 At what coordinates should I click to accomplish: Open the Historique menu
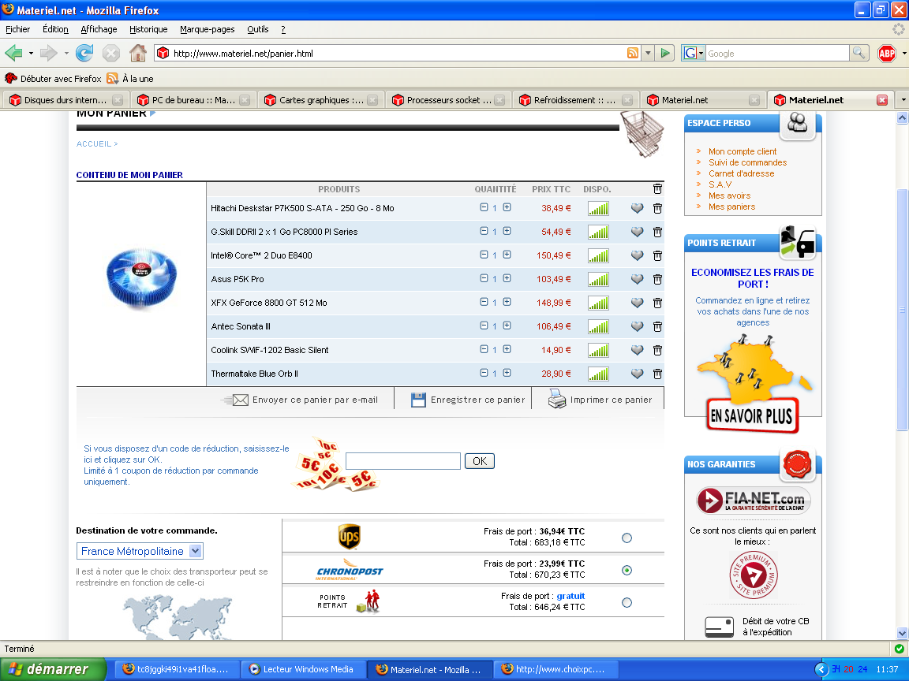(148, 29)
